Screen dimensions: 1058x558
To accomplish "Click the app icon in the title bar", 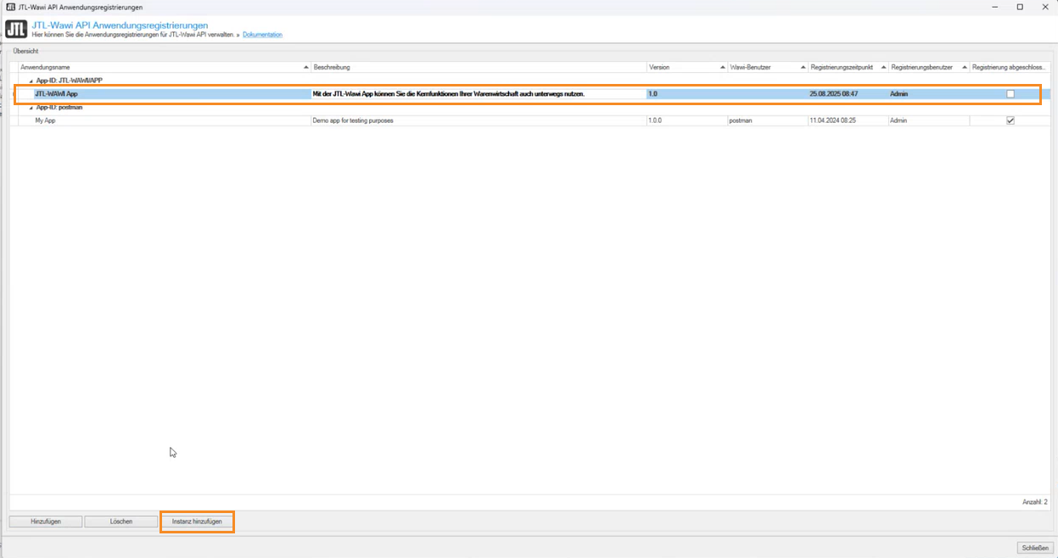I will click(10, 7).
